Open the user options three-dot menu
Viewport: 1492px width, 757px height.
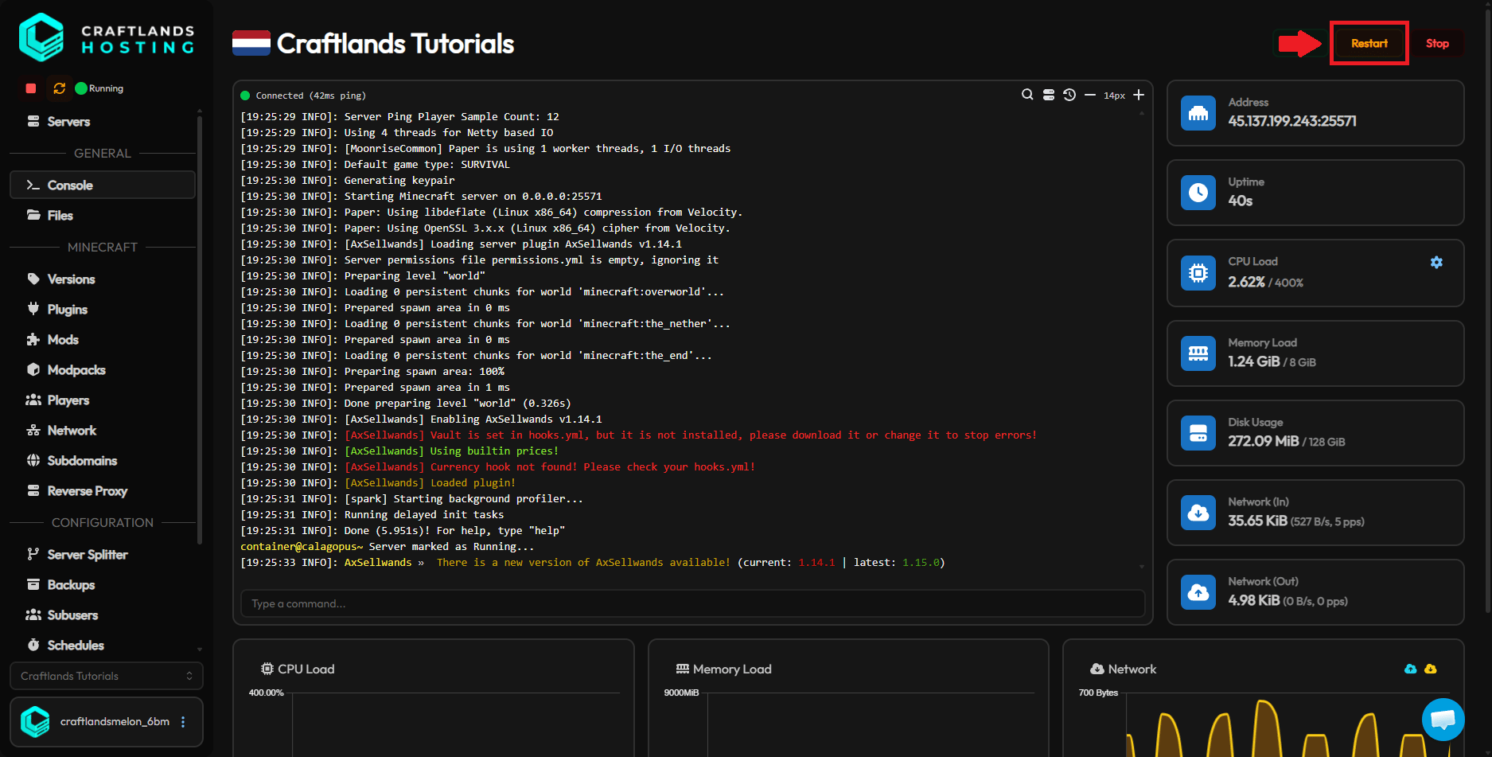click(x=183, y=722)
